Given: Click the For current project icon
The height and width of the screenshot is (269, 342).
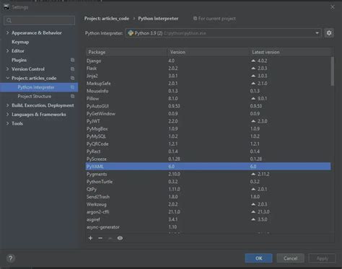Looking at the screenshot, I should tap(195, 19).
